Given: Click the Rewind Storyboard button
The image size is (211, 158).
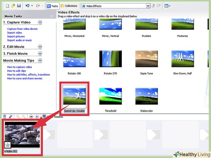Looking at the screenshot, I should [x=31, y=117].
